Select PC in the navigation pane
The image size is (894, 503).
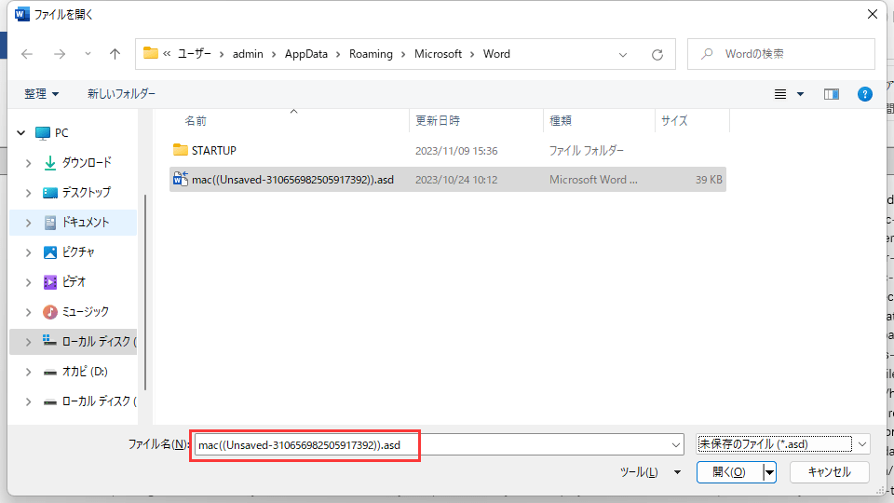[61, 133]
